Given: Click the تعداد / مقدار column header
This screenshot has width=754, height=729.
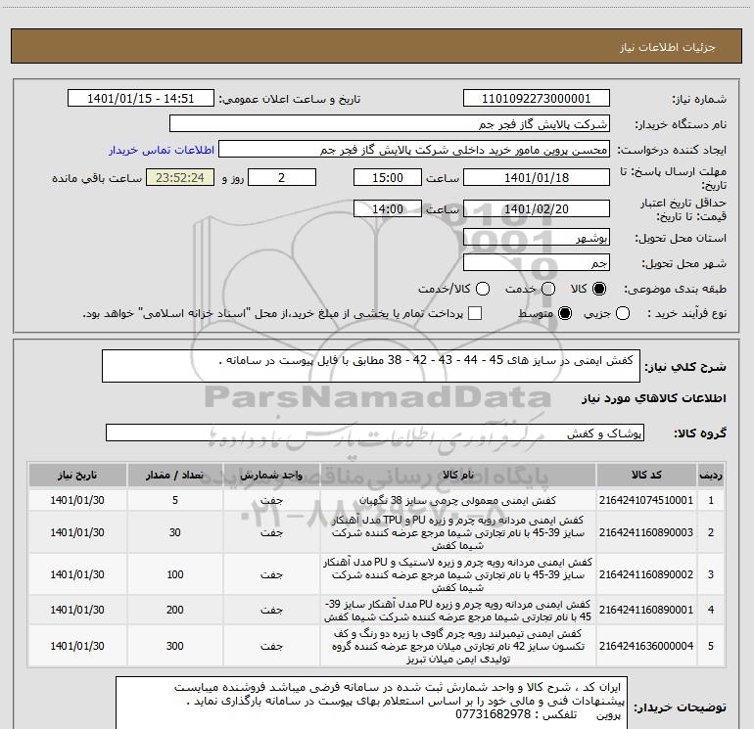Looking at the screenshot, I should [x=175, y=476].
